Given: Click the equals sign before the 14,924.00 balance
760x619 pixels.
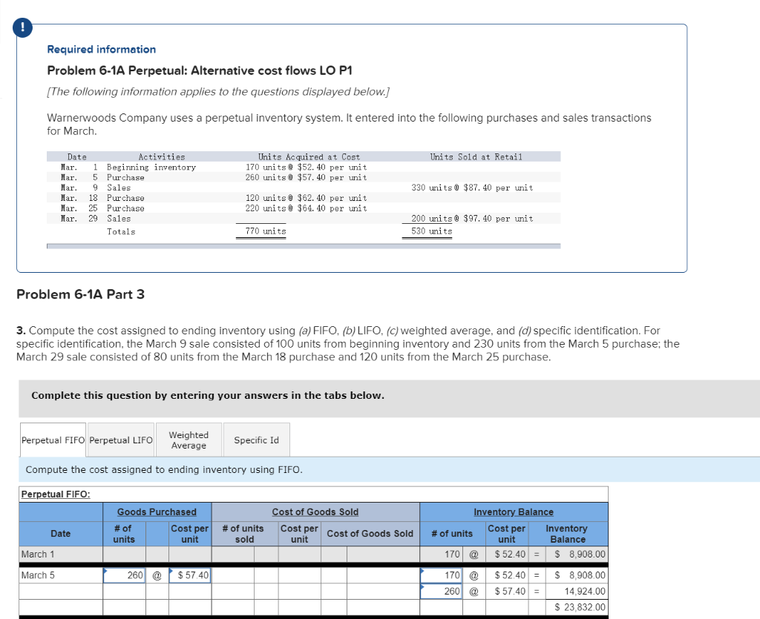Looking at the screenshot, I should (535, 592).
